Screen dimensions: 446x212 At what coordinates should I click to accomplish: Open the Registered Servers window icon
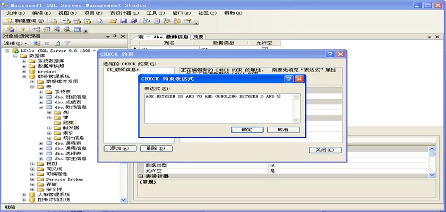click(147, 21)
